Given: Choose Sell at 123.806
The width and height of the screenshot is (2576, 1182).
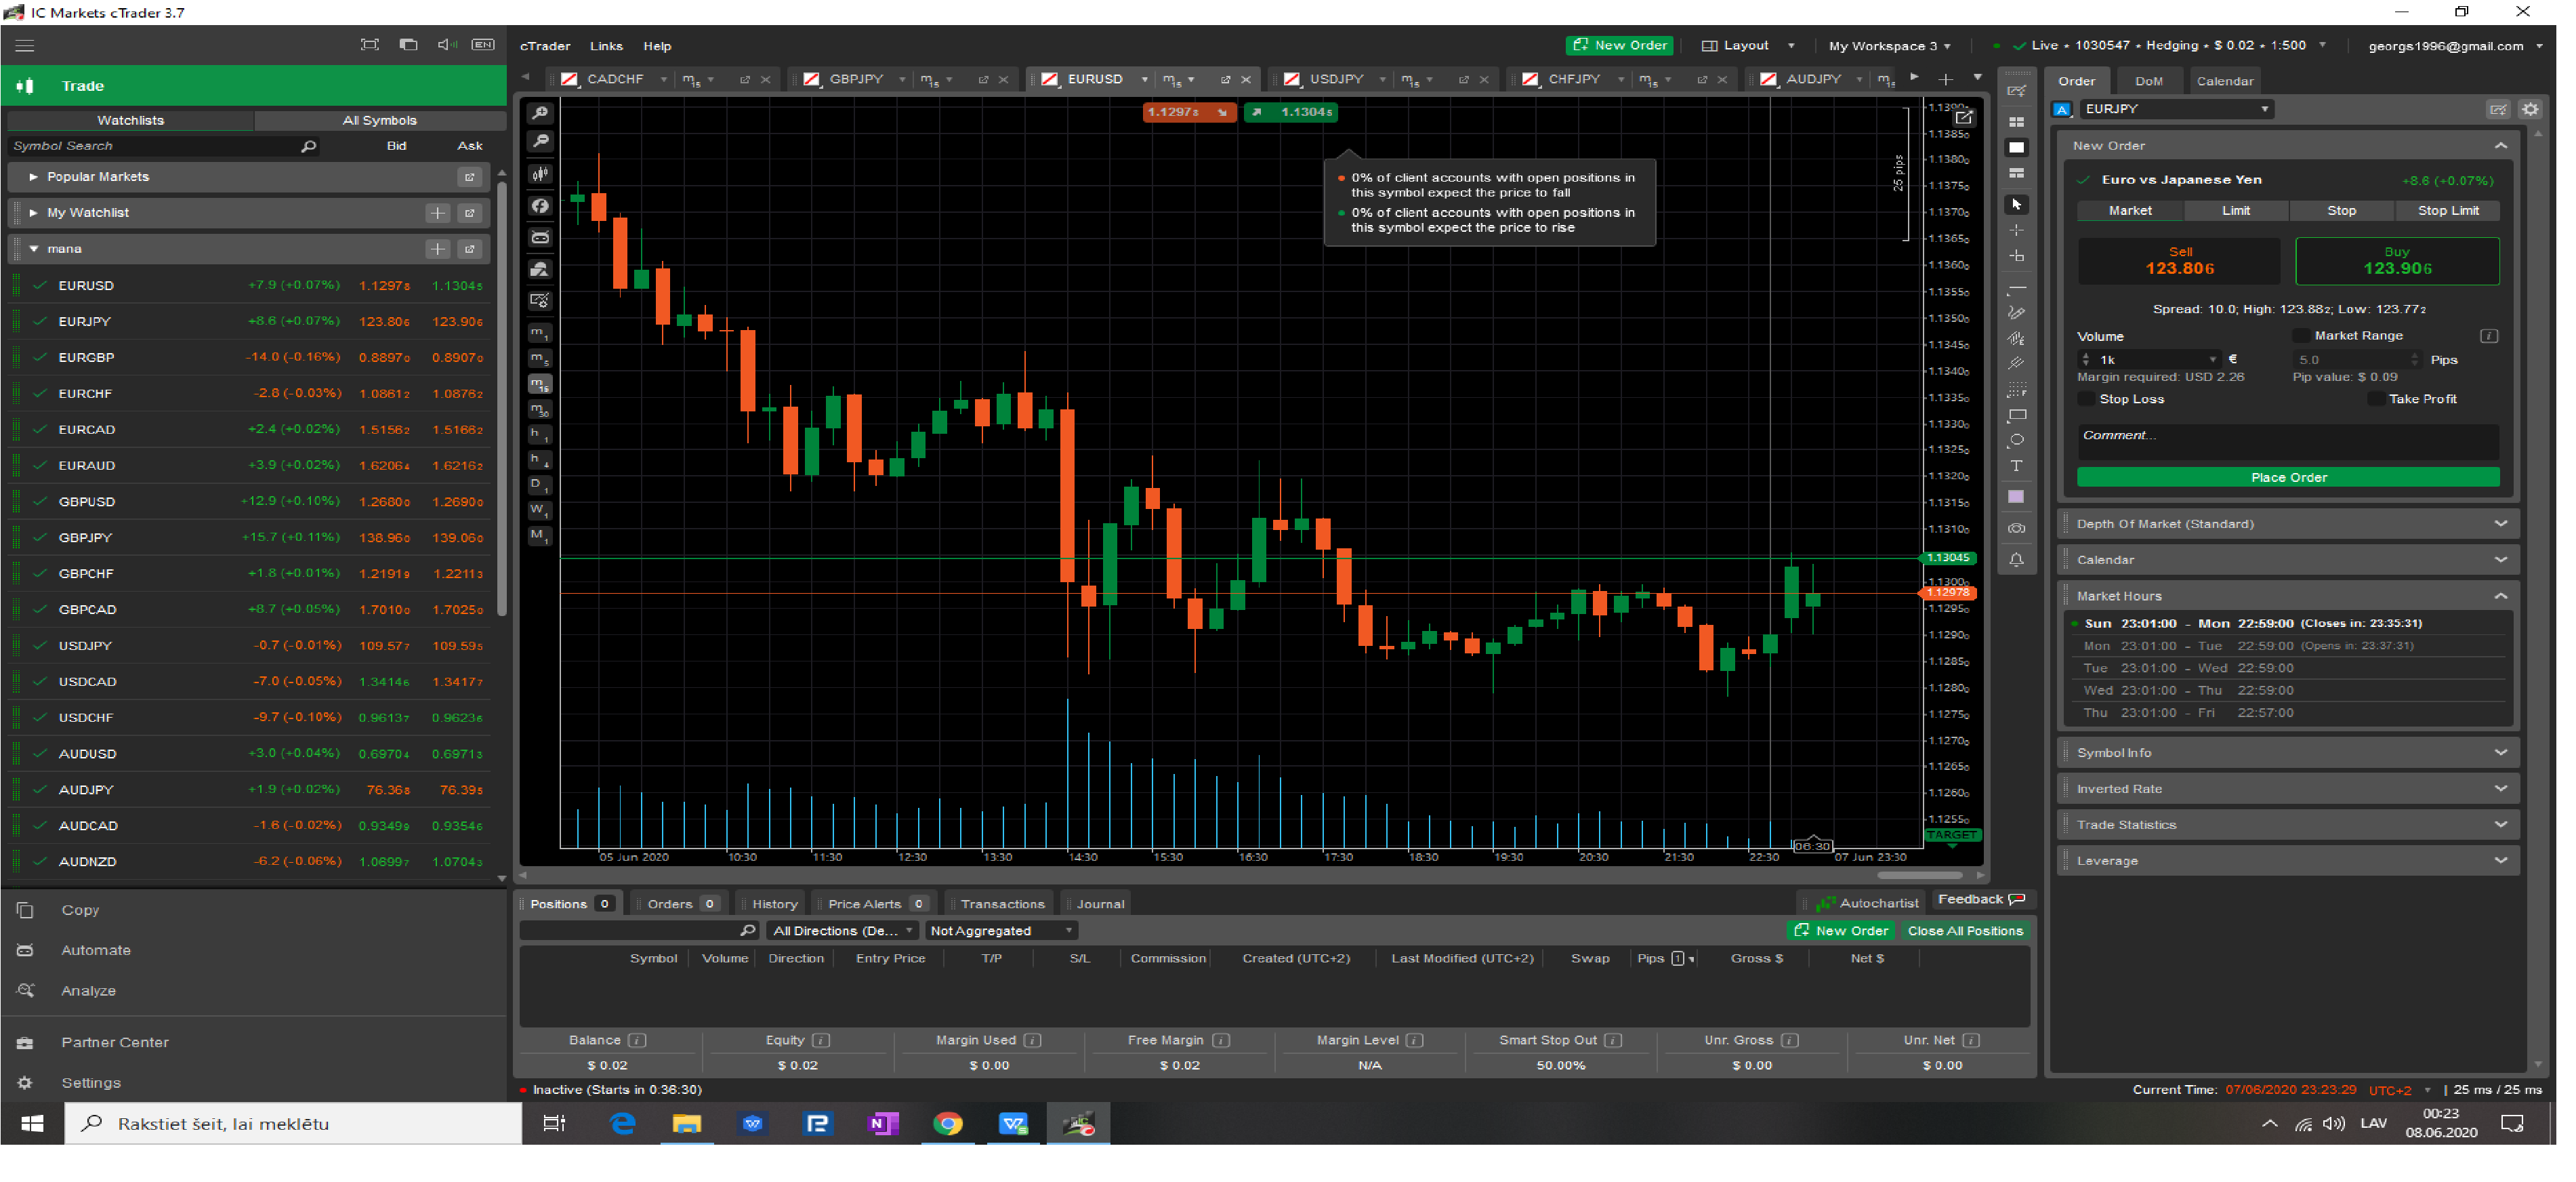Looking at the screenshot, I should 2178,261.
